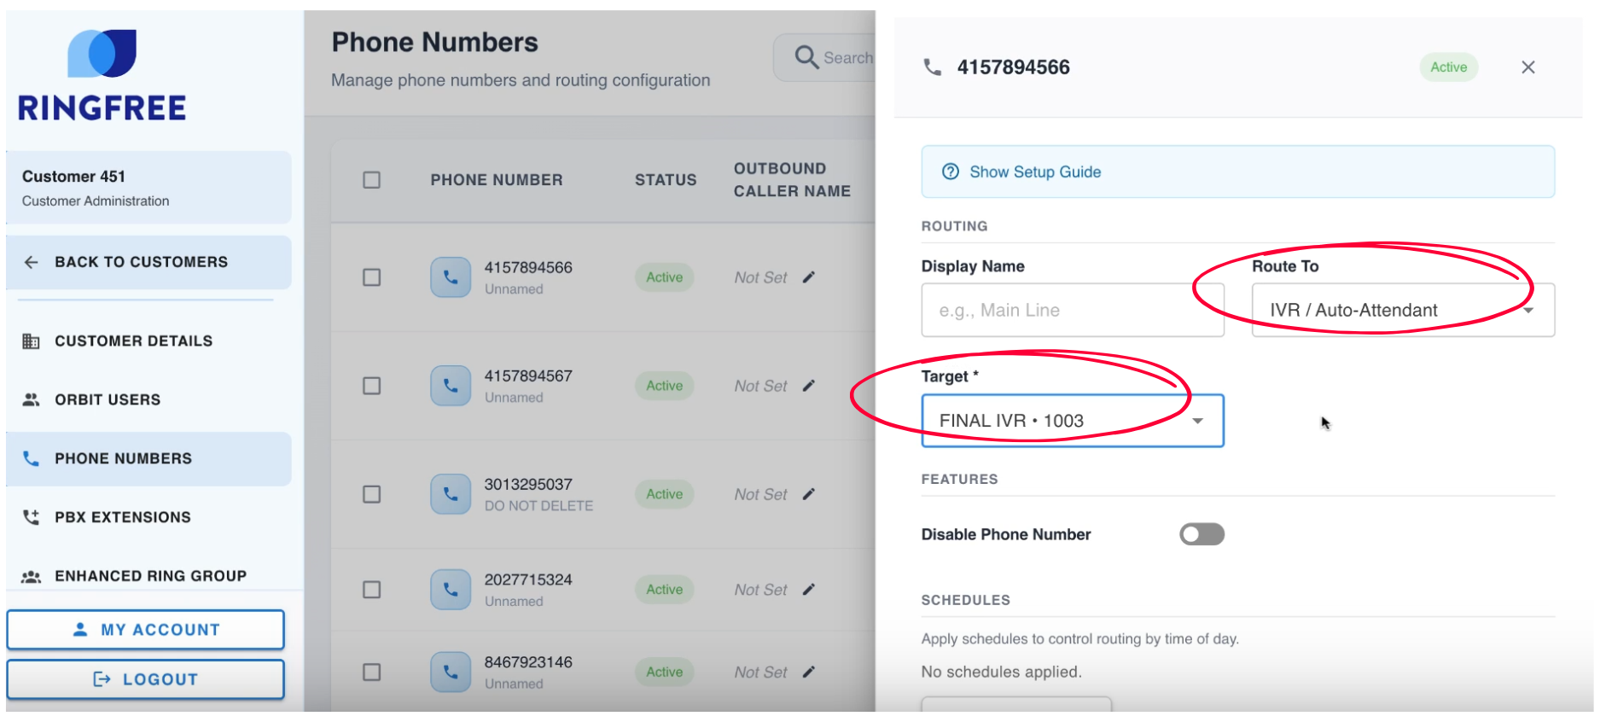
Task: Open the Route To dropdown
Action: (x=1402, y=310)
